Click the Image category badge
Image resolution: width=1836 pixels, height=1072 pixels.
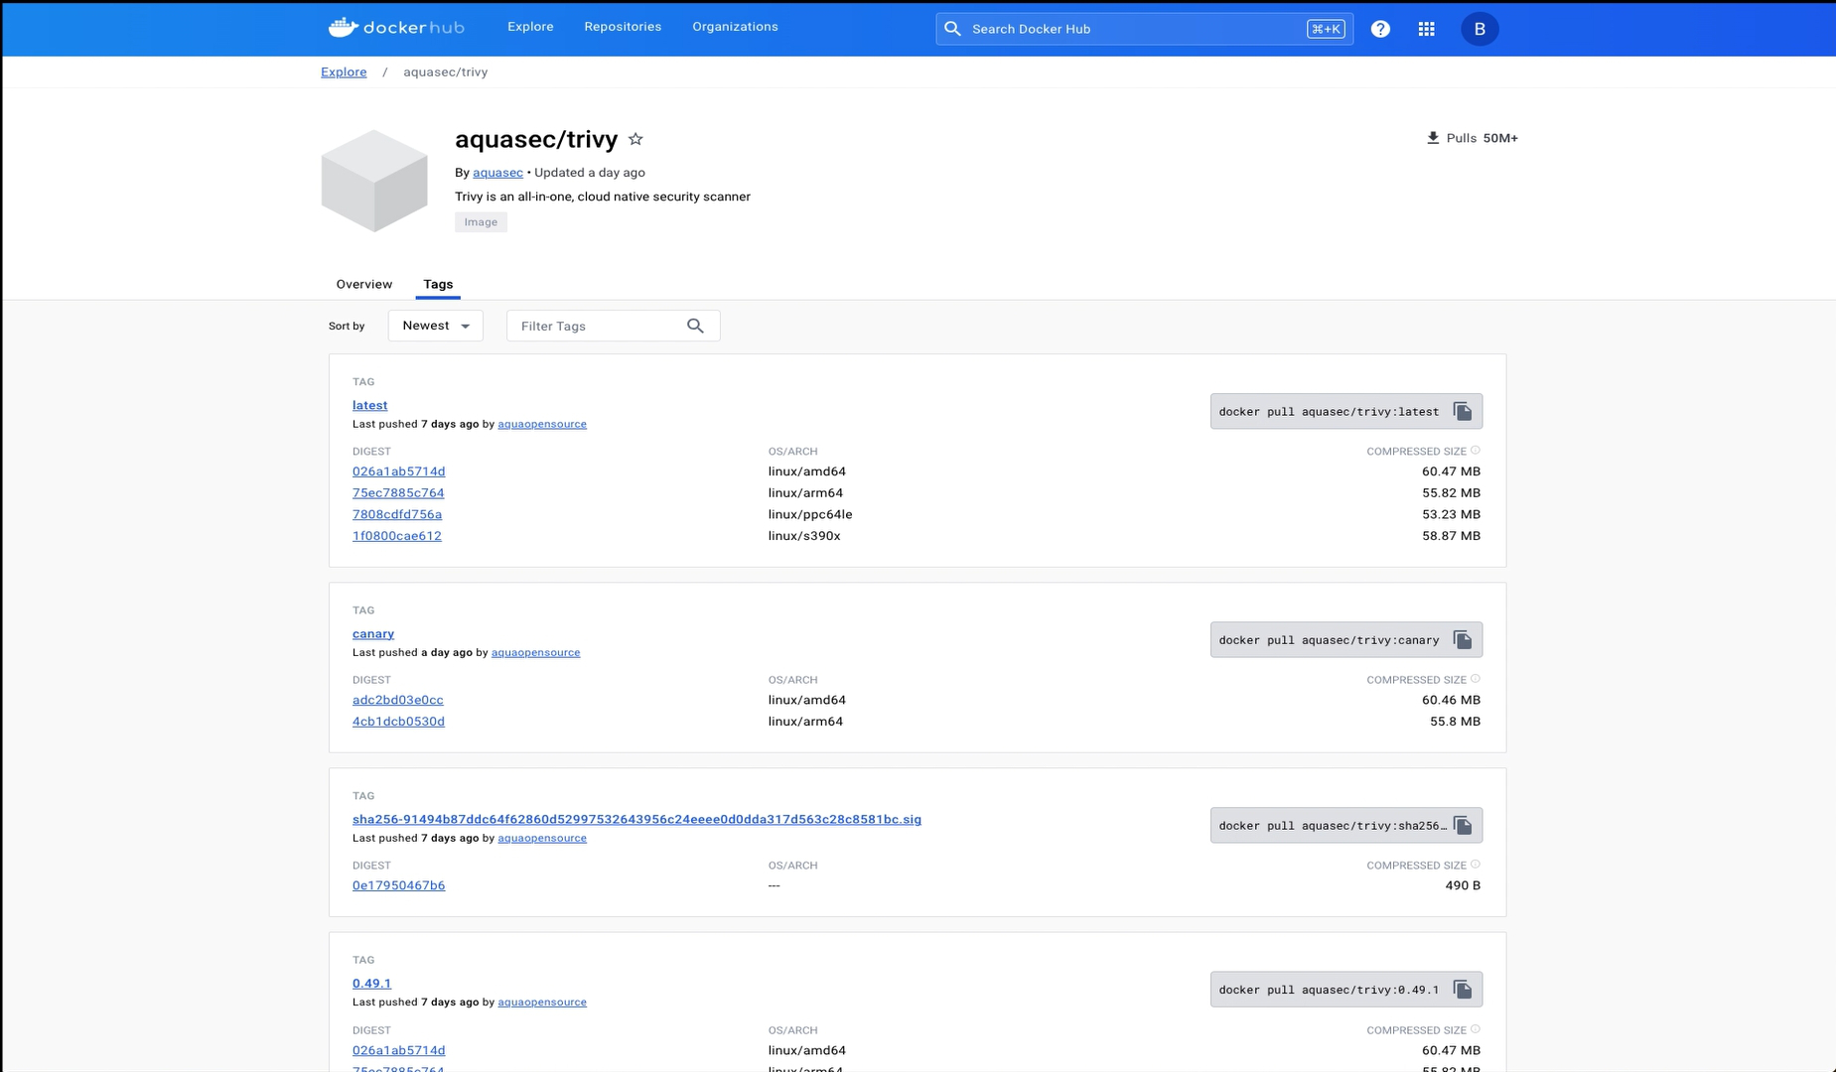point(481,222)
